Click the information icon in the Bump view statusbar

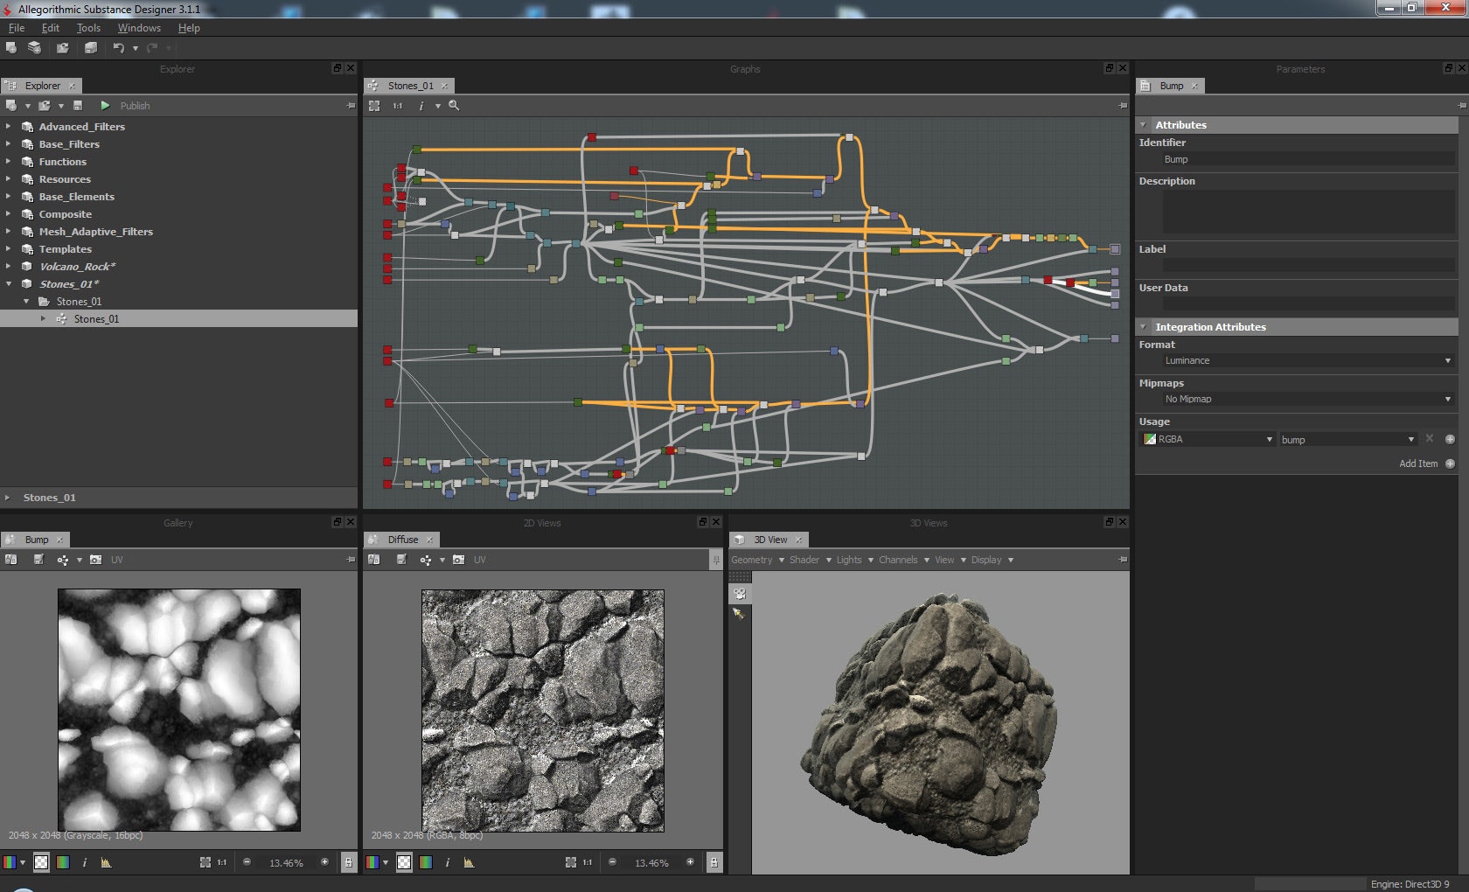(85, 862)
